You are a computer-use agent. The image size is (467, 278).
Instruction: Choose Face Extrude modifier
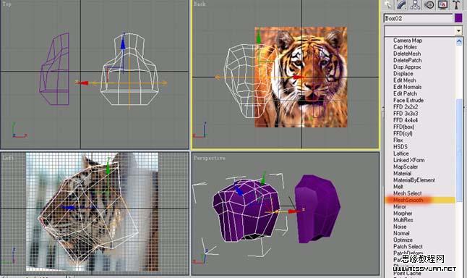pos(408,100)
